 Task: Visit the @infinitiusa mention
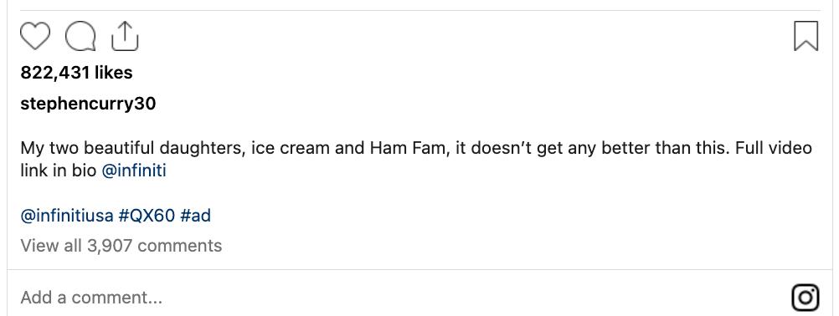pos(67,216)
